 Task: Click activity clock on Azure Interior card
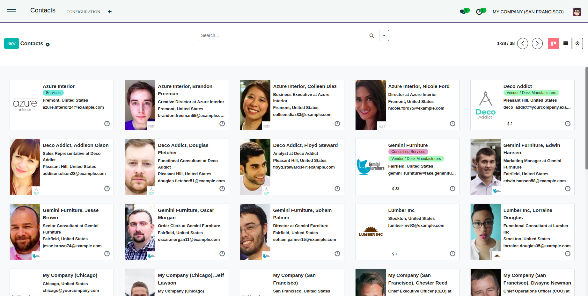tap(107, 124)
